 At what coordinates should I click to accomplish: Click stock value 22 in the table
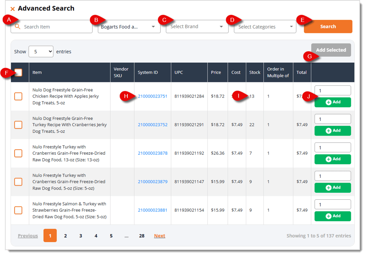coord(252,125)
